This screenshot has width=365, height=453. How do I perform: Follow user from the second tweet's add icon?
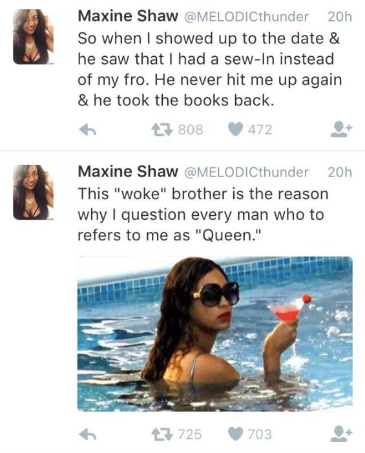point(342,434)
